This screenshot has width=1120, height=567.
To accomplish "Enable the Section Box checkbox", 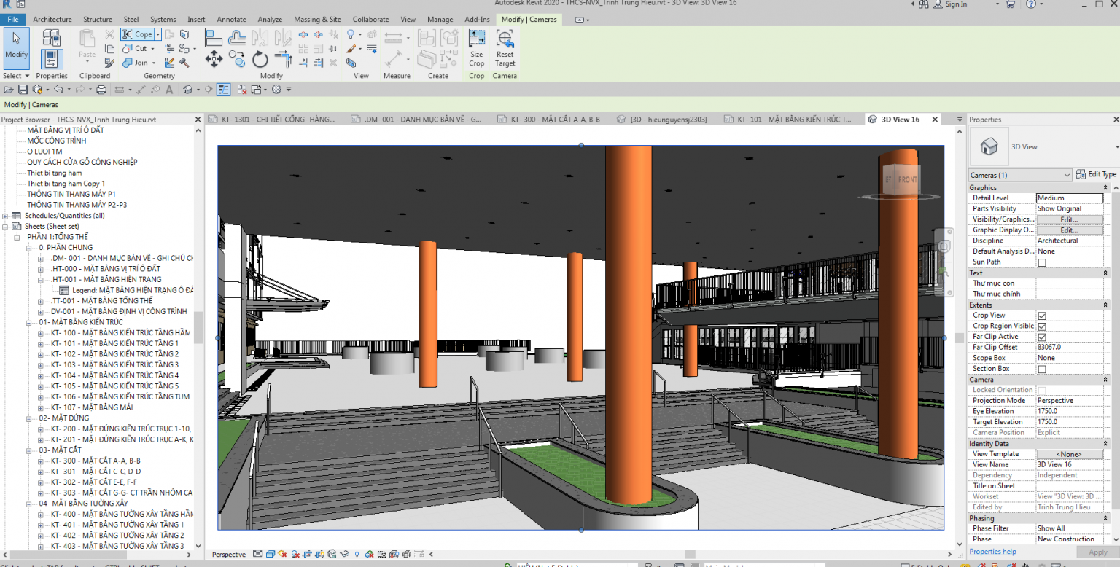I will (1041, 368).
